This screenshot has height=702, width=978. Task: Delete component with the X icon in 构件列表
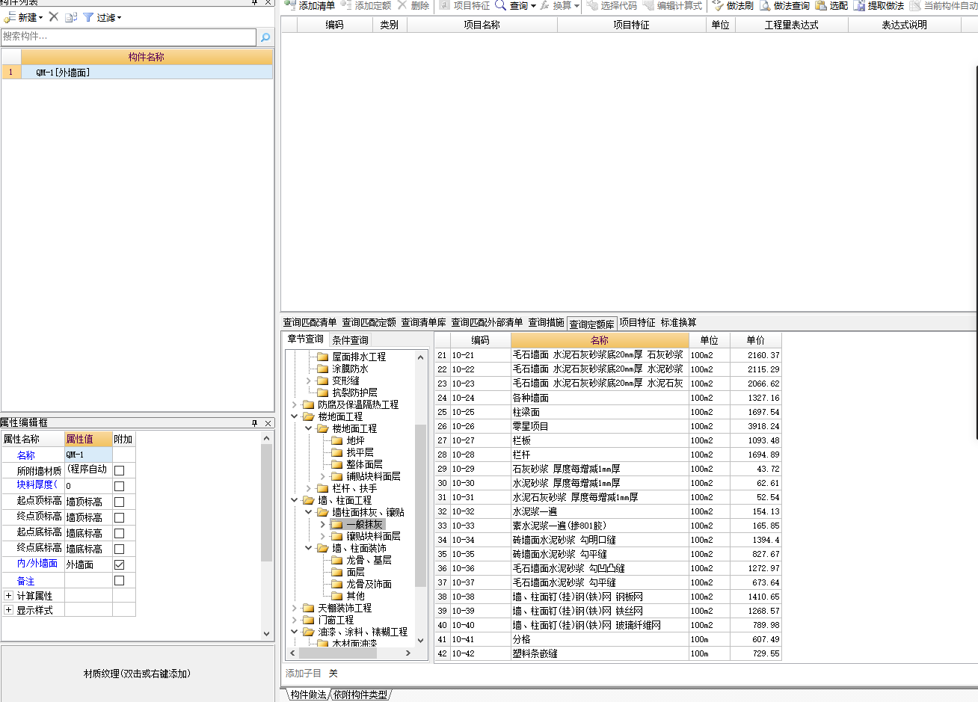point(54,16)
